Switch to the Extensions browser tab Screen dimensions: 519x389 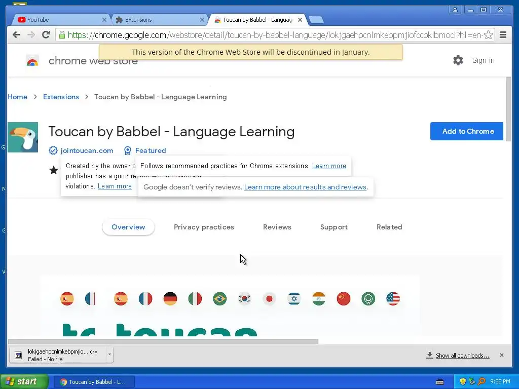[x=159, y=20]
